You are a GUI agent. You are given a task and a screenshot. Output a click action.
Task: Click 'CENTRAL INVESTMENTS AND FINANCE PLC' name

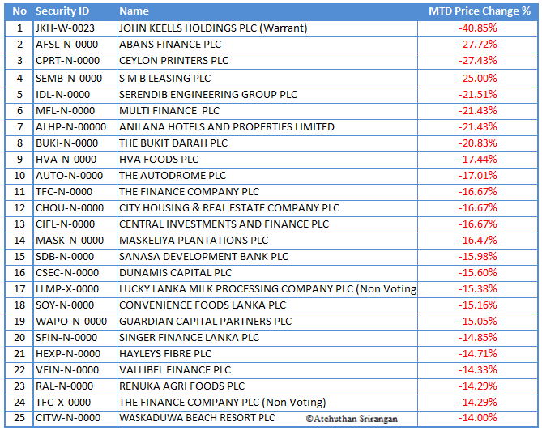224,224
